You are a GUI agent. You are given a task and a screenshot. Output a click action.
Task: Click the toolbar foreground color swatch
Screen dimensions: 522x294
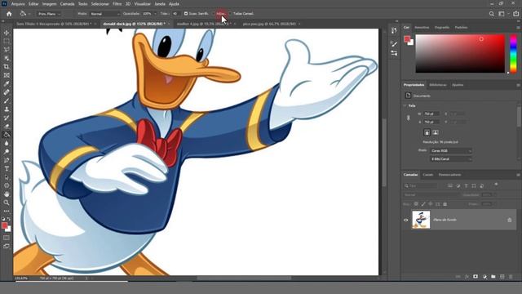pyautogui.click(x=4, y=225)
